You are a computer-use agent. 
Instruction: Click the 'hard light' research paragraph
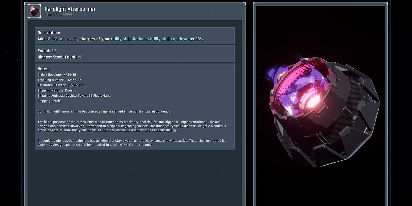(104, 111)
